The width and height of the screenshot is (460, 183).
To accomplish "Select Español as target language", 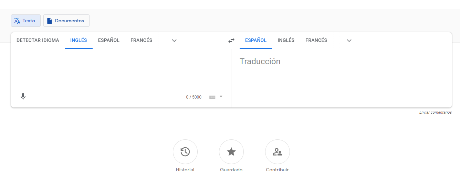I will pyautogui.click(x=256, y=40).
